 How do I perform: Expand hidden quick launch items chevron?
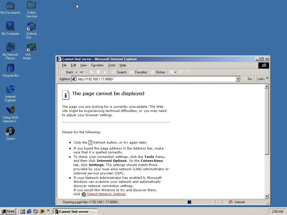(x=48, y=211)
